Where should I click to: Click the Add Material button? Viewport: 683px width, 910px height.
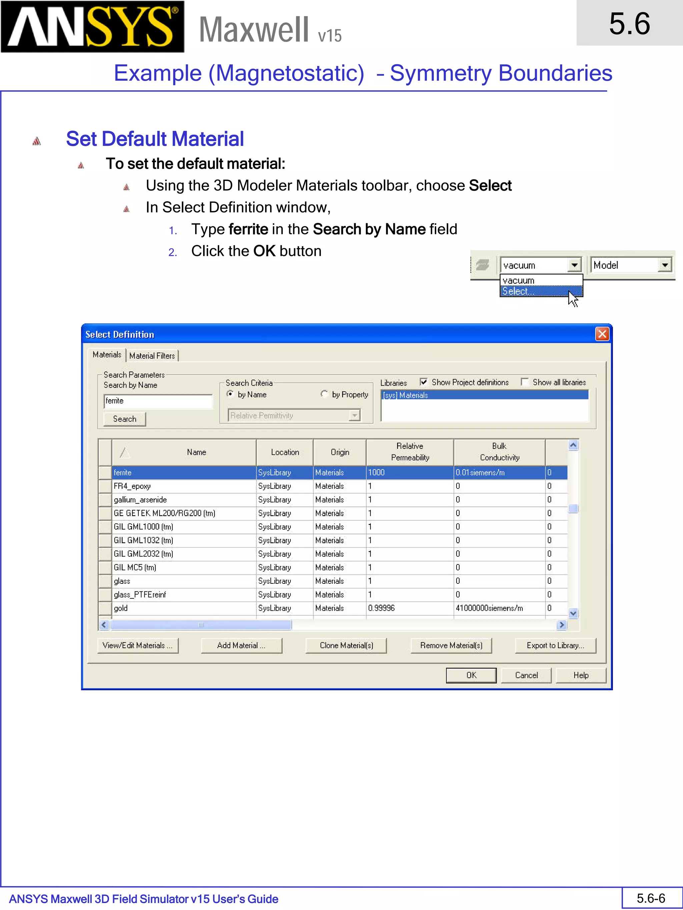[242, 645]
